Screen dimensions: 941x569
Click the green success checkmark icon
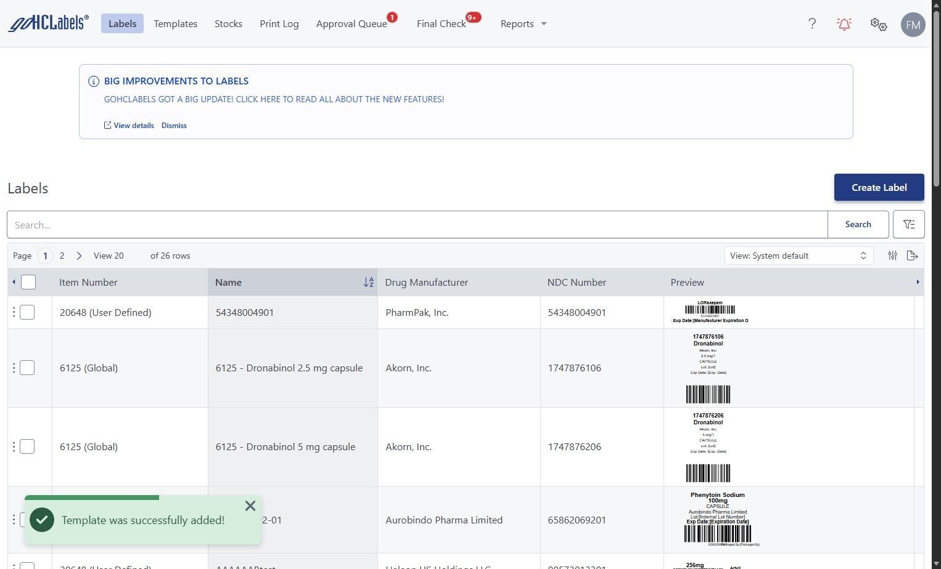(42, 520)
